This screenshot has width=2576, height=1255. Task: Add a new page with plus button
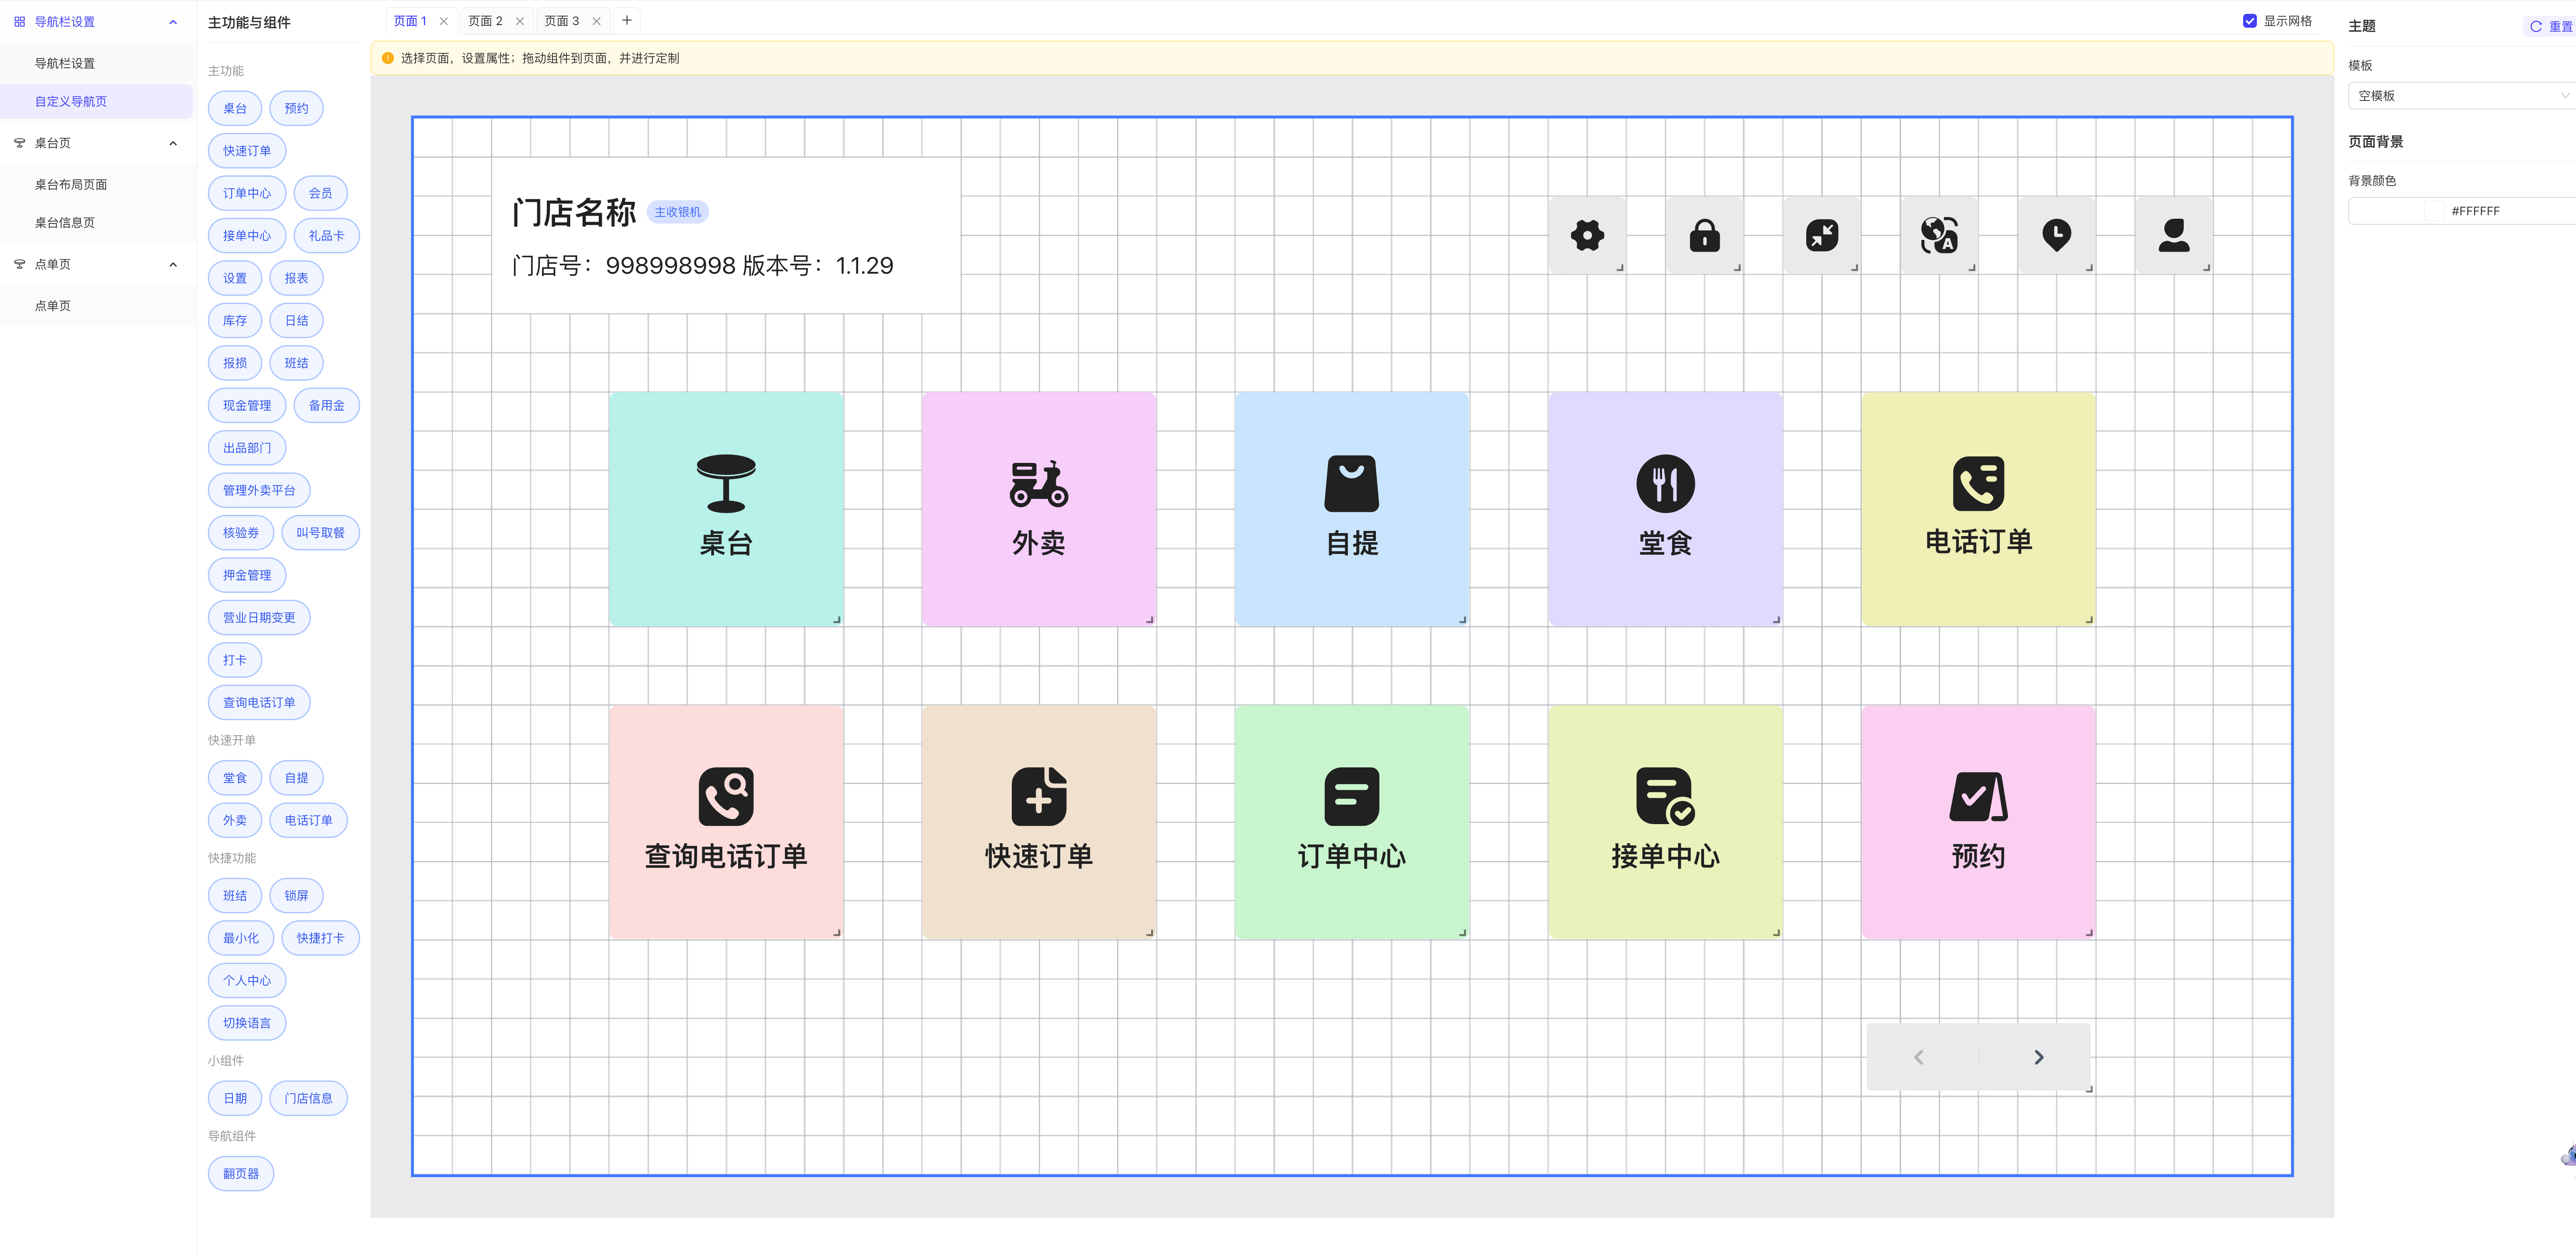pos(627,20)
